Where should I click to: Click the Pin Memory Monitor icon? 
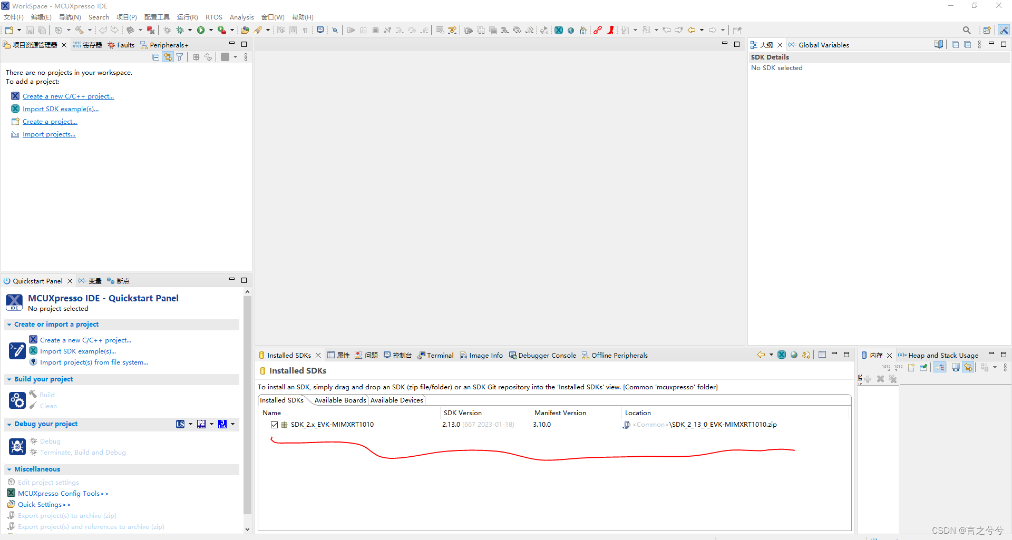pyautogui.click(x=923, y=367)
